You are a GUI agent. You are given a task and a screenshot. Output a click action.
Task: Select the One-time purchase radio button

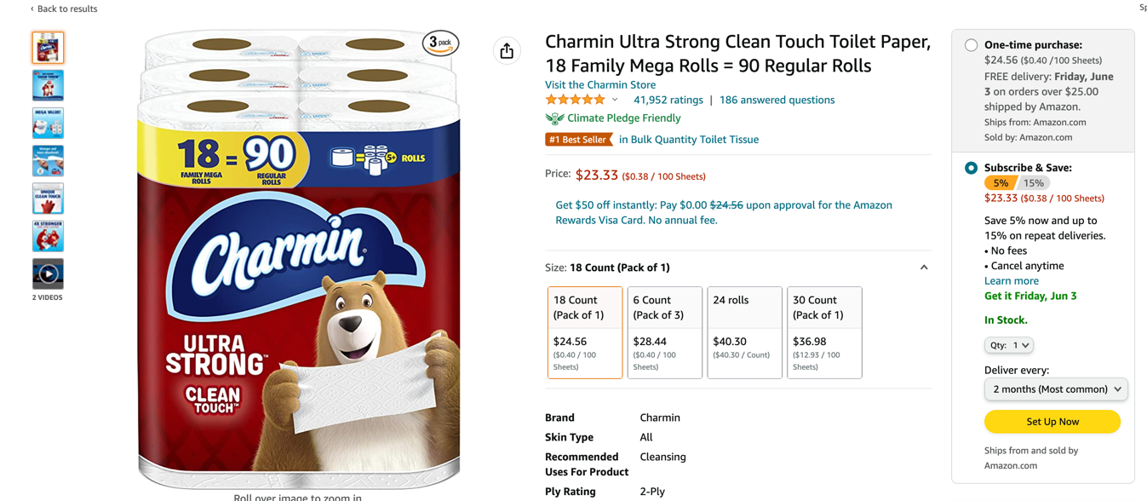pos(971,45)
